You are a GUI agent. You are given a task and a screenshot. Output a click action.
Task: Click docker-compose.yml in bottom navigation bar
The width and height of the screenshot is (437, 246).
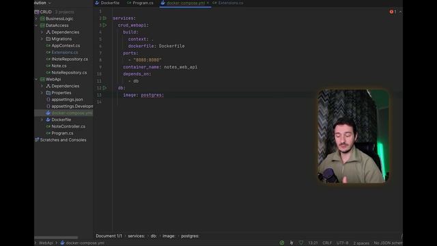[85, 243]
